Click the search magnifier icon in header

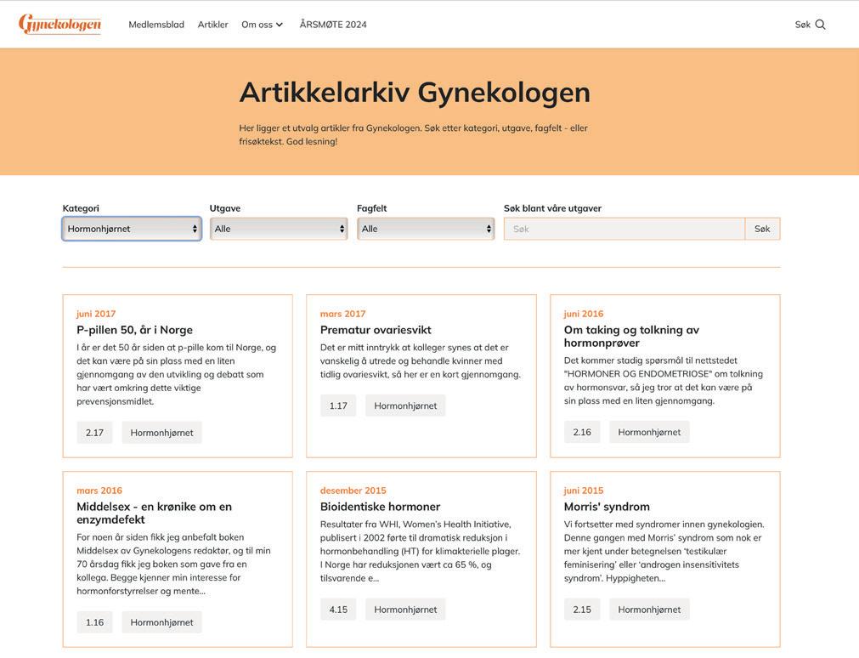[820, 24]
